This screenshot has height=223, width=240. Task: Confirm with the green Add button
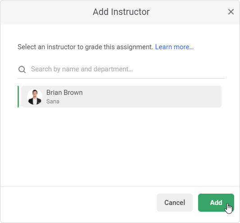tap(216, 203)
